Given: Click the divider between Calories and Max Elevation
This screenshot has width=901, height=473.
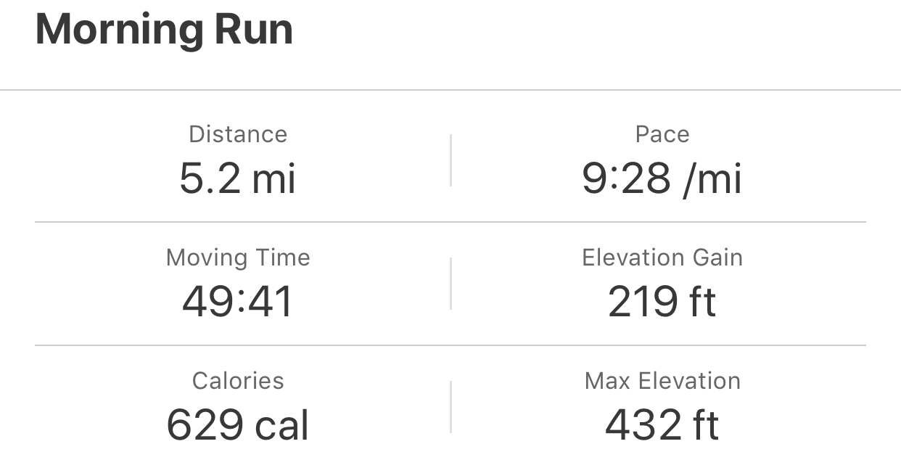Looking at the screenshot, I should tap(450, 407).
